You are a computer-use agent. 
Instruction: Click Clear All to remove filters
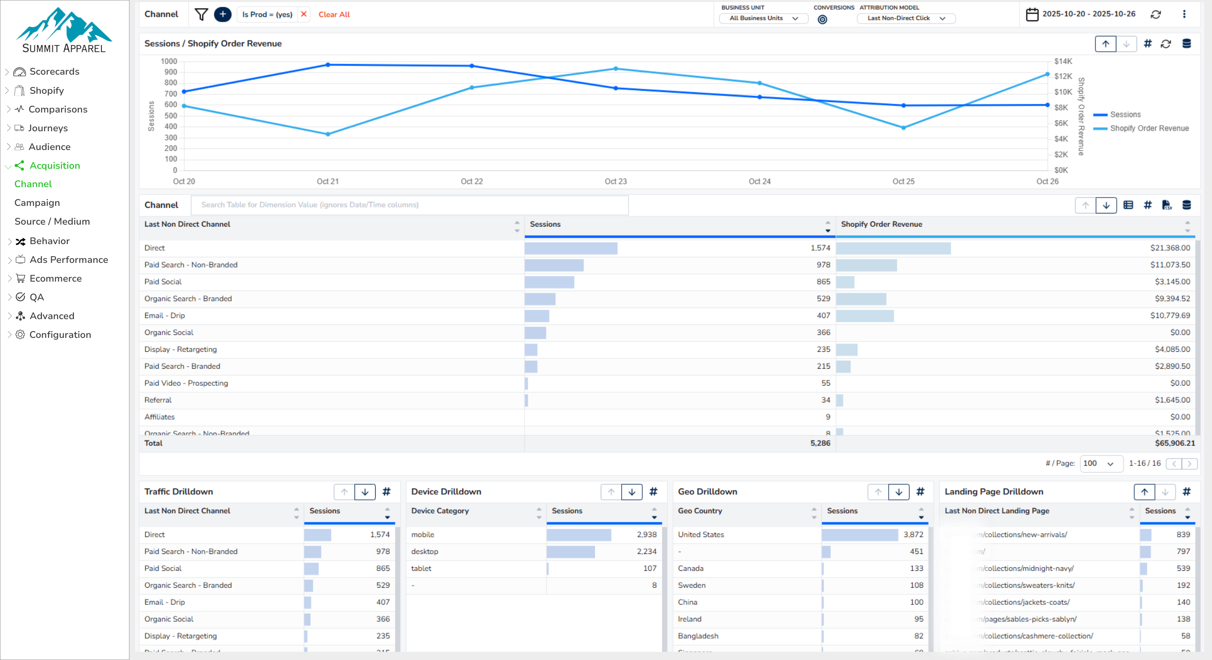pyautogui.click(x=334, y=15)
